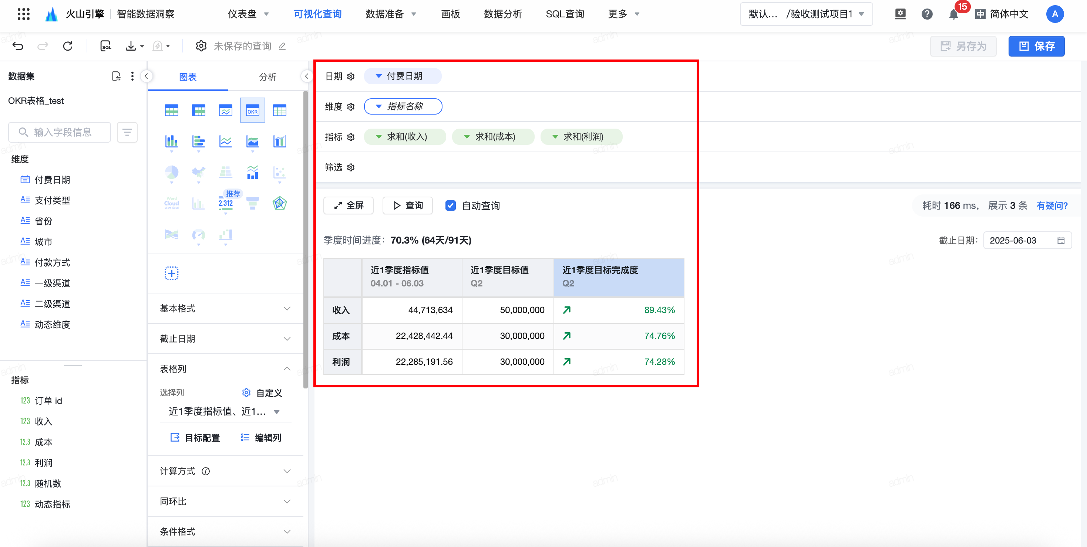Open the notifications bell
The image size is (1087, 547).
coord(954,14)
